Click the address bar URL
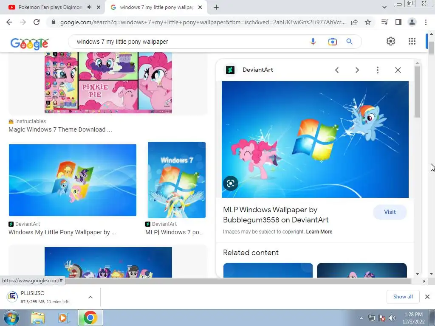The height and width of the screenshot is (326, 435). click(x=203, y=22)
